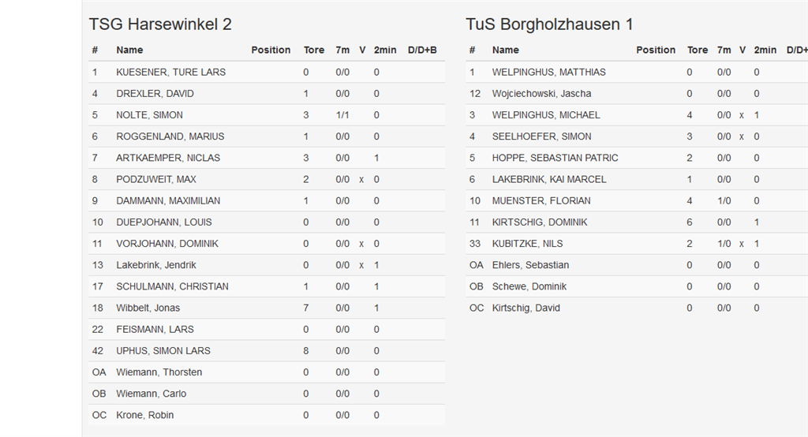This screenshot has width=808, height=437.
Task: Select WELPINGHUS, MICHAEL in the roster
Action: click(546, 115)
